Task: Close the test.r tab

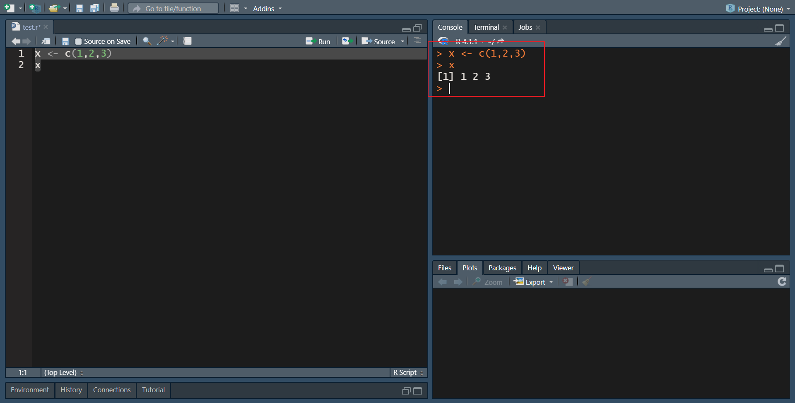Action: click(x=46, y=27)
